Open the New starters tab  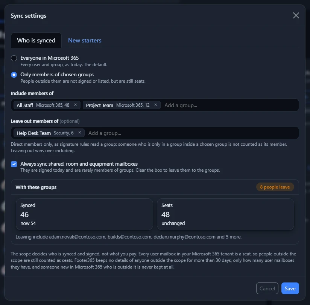[x=85, y=41]
